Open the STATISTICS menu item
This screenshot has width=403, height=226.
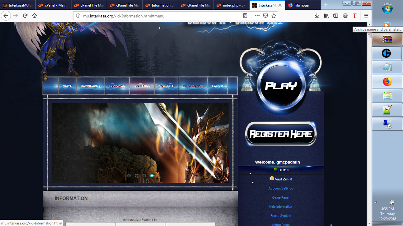click(142, 86)
